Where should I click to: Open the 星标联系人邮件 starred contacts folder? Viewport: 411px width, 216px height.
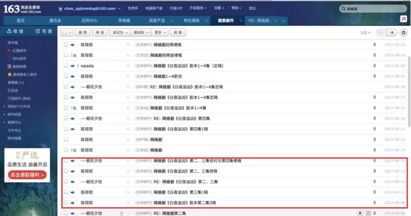(22, 74)
